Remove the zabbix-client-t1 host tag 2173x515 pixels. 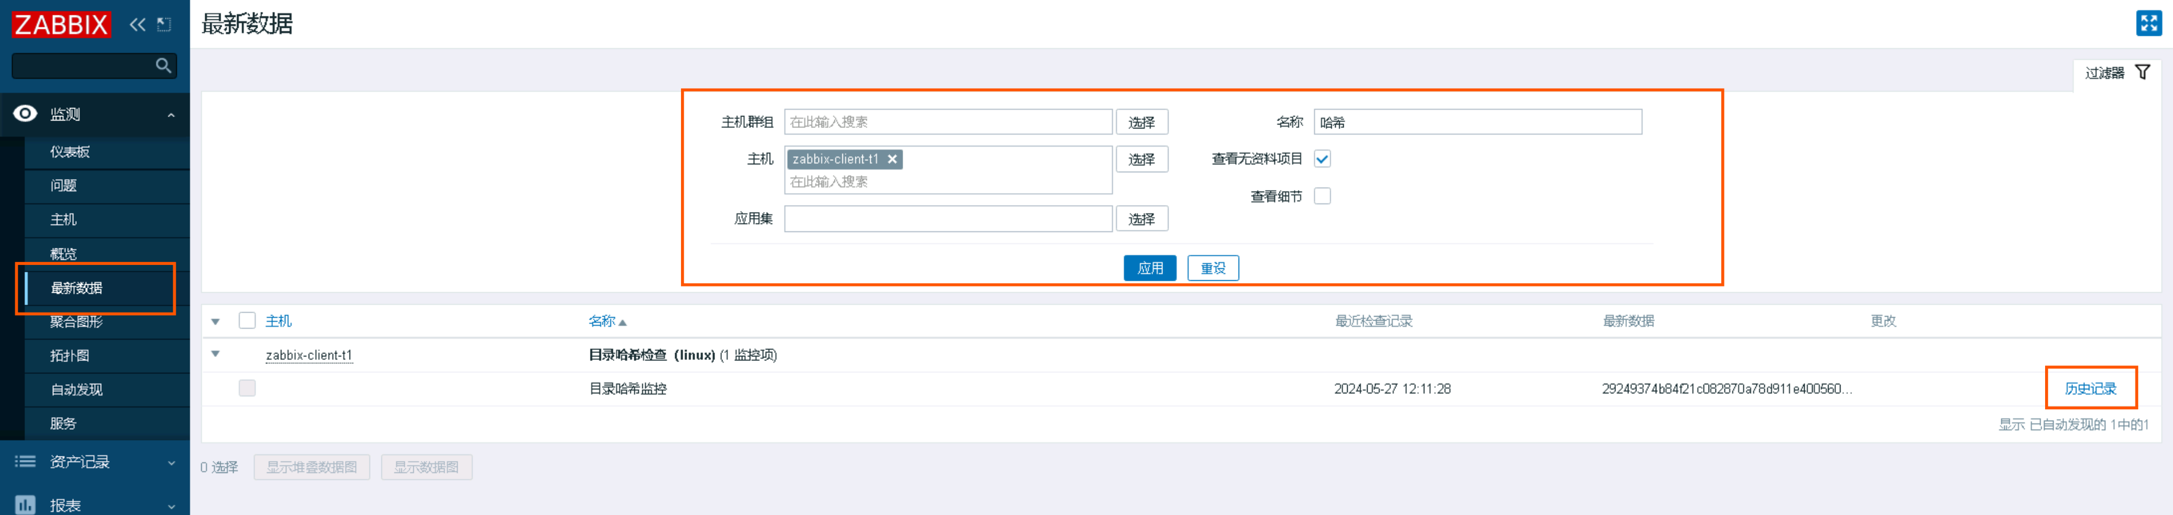tap(892, 159)
